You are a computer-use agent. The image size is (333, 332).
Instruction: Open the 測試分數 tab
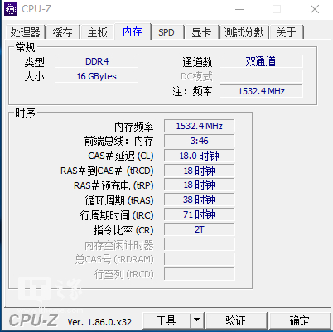[x=244, y=32]
